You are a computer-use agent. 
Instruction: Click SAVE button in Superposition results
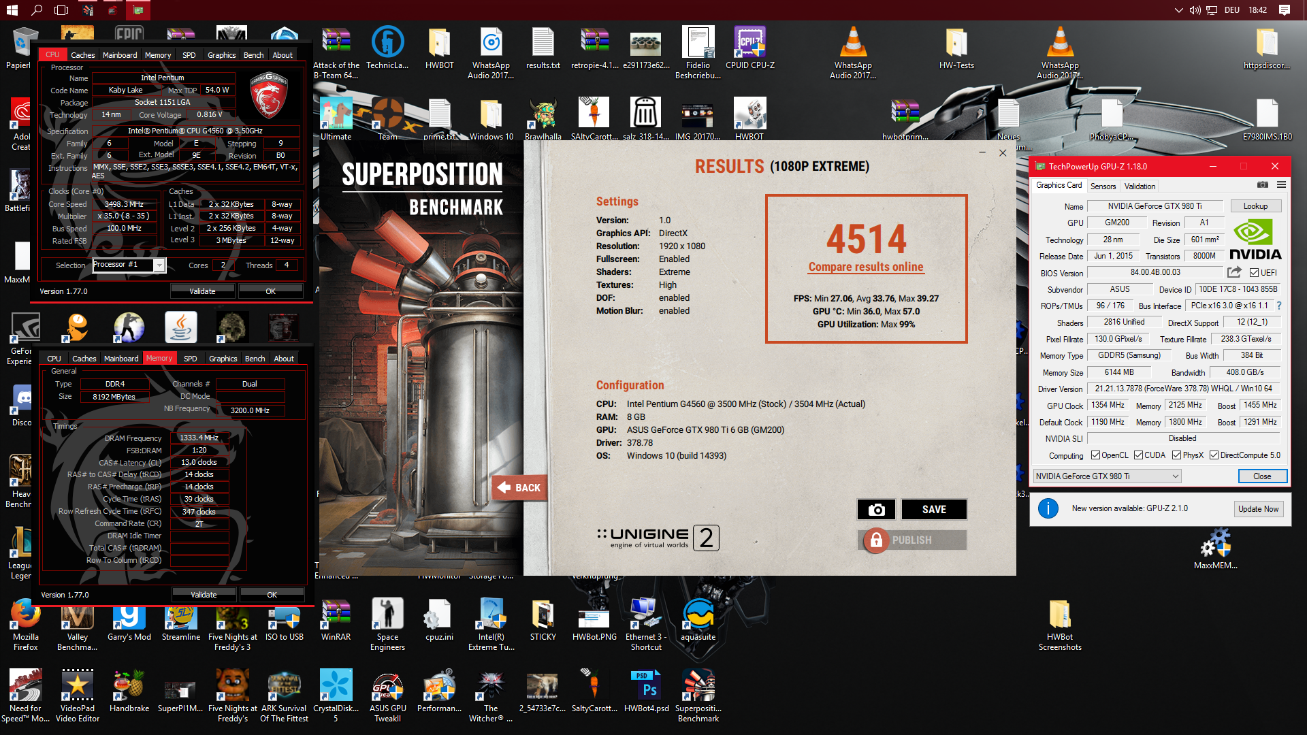pos(934,509)
